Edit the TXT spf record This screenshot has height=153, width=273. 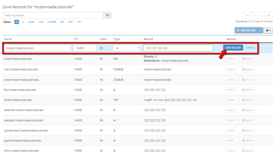(231, 100)
